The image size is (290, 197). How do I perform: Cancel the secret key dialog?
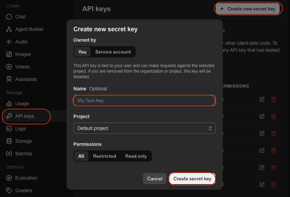tap(155, 179)
